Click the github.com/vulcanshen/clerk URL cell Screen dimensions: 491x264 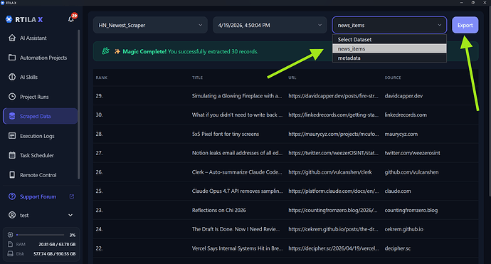coord(330,172)
